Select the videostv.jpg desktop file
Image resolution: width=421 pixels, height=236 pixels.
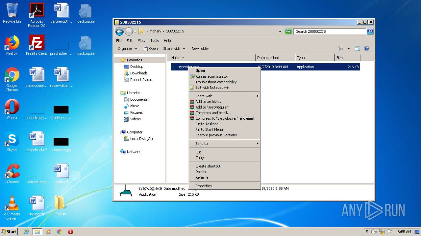[x=61, y=144]
